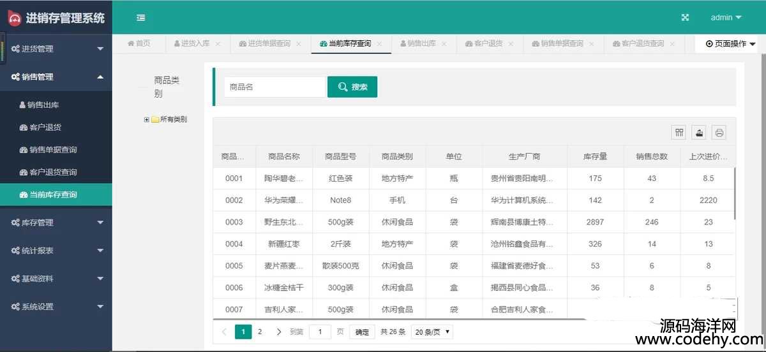Image resolution: width=766 pixels, height=352 pixels.
Task: Close the 销售单据查询 tab
Action: tap(591, 44)
